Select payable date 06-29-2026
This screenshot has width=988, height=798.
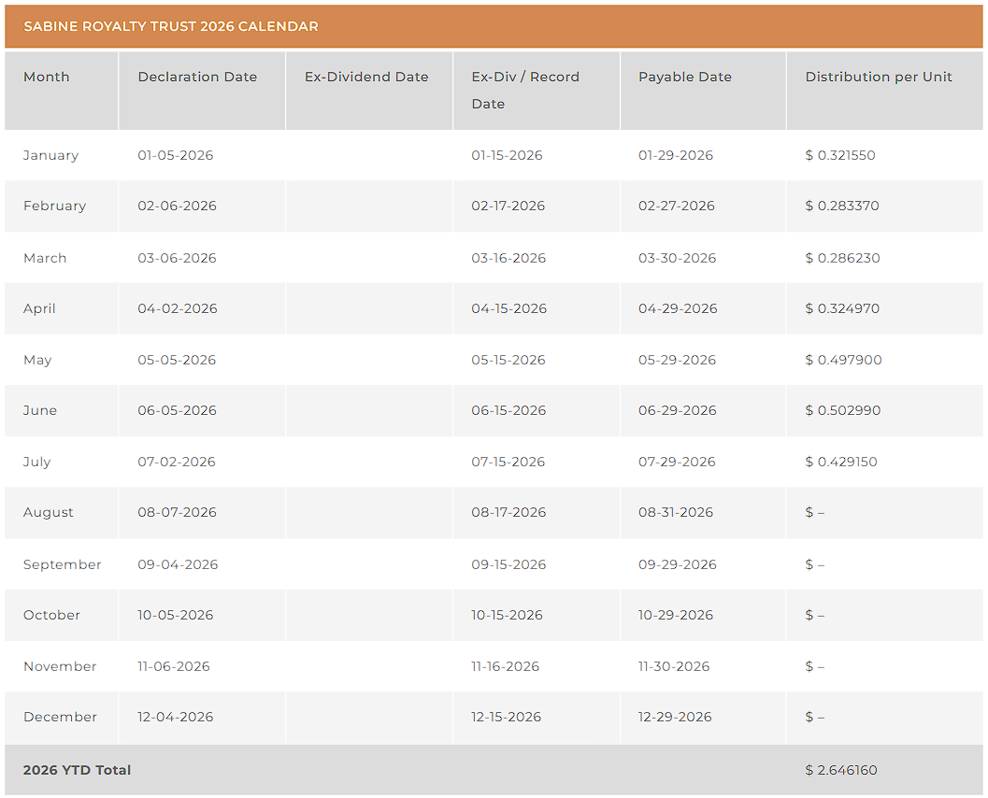(678, 410)
